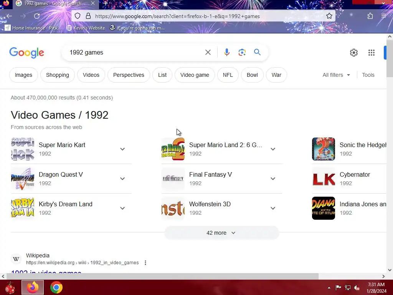Filter results by Images
Screen dimensions: 393x295
[23, 75]
